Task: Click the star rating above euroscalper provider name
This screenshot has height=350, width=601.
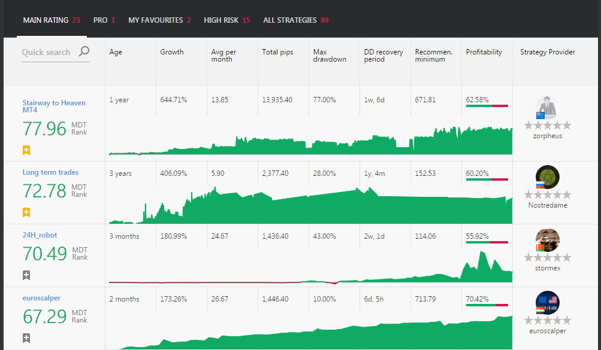Action: pyautogui.click(x=547, y=320)
